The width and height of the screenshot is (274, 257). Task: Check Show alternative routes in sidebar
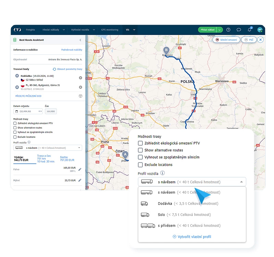[x=15, y=128]
